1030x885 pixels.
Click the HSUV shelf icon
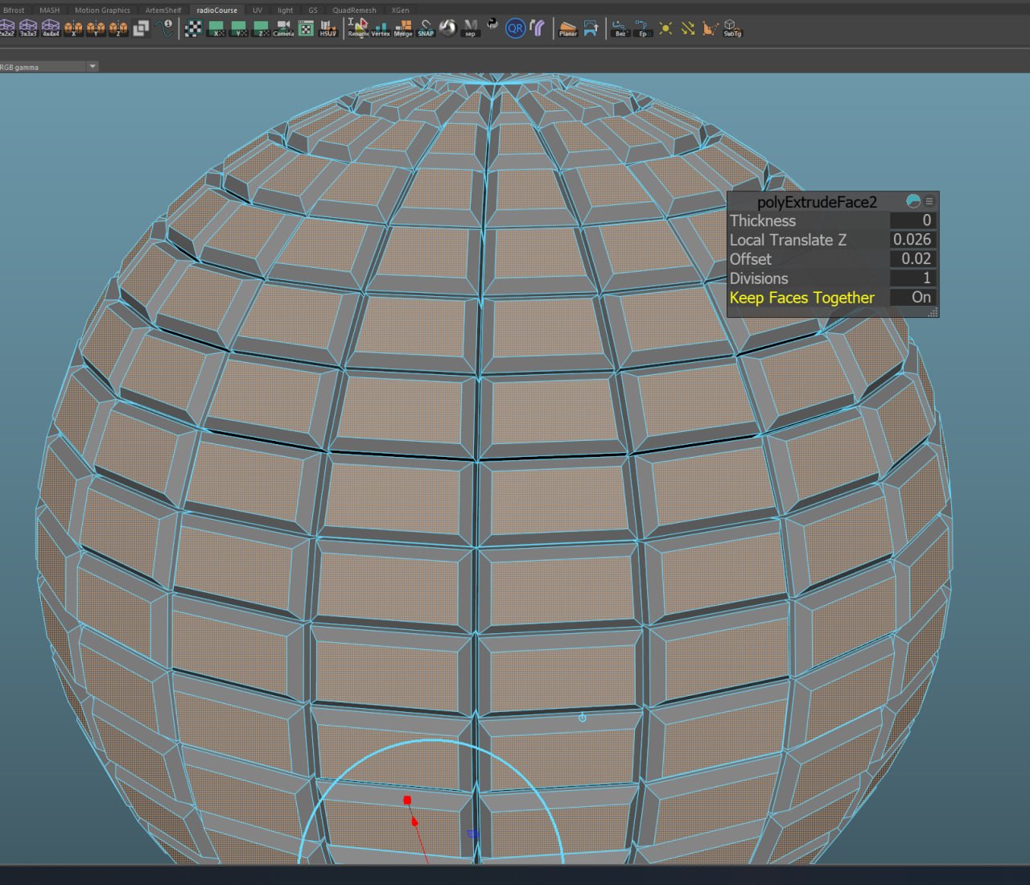click(x=328, y=28)
